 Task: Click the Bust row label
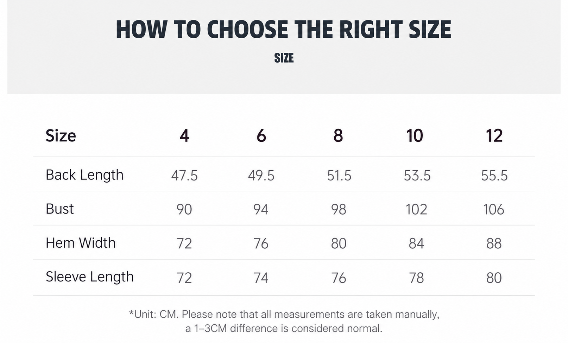(x=59, y=209)
